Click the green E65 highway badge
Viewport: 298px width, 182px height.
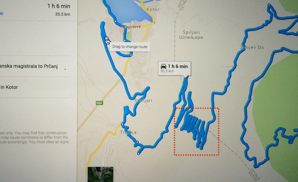pos(99,103)
